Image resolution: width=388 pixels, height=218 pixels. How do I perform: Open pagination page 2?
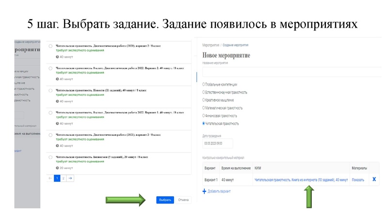coord(64,178)
